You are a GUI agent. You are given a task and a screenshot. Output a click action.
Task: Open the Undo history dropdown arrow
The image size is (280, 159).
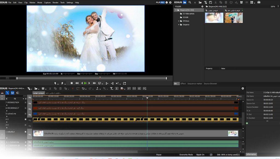(86, 89)
